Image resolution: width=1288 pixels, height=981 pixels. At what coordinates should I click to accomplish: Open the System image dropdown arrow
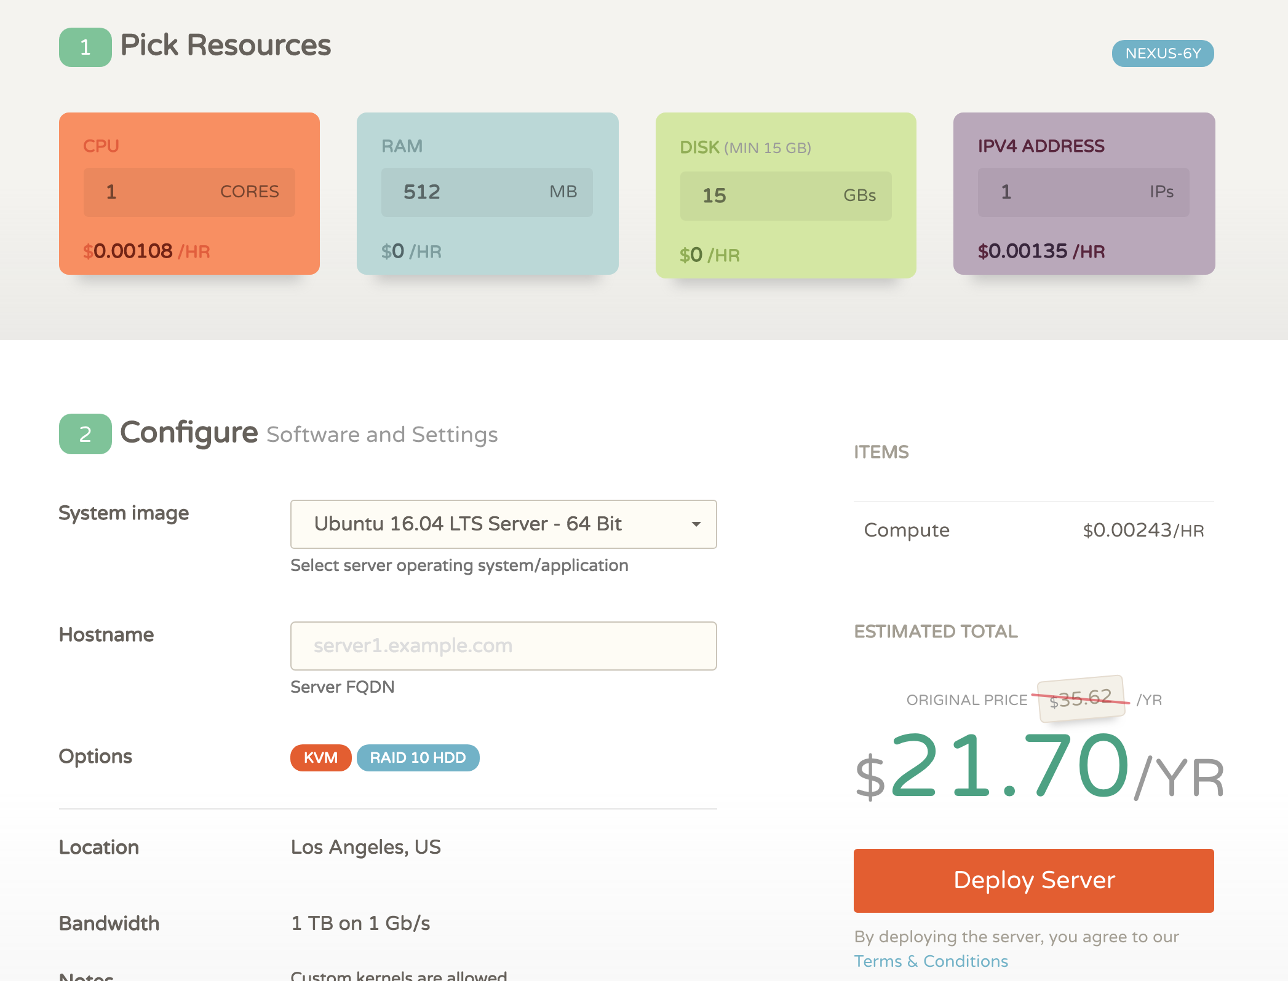pyautogui.click(x=696, y=524)
